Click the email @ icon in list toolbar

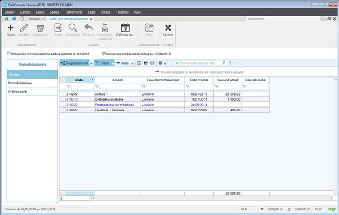pos(153,63)
